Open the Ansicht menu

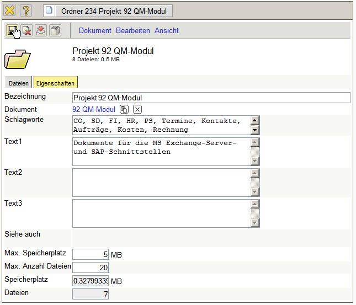click(x=167, y=31)
